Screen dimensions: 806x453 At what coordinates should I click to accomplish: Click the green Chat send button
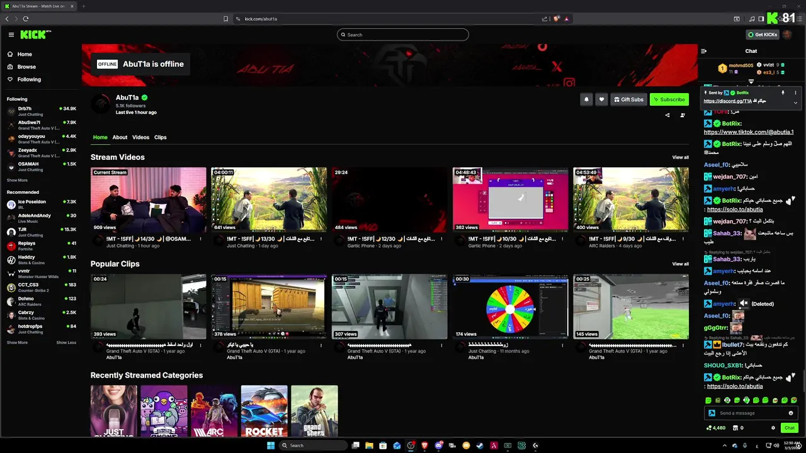click(789, 428)
